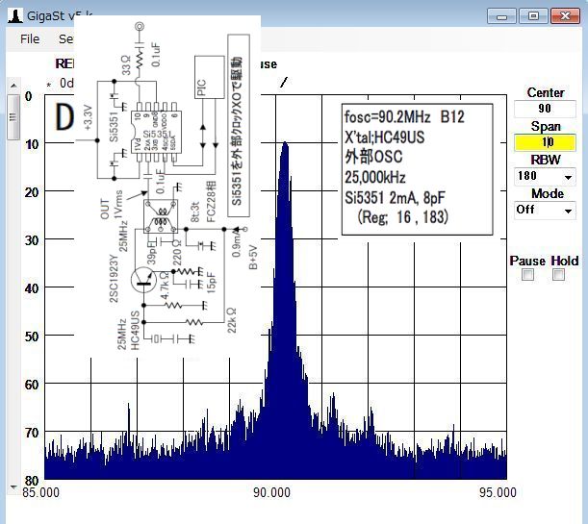Open the Mode dropdown showing Off
Image resolution: width=588 pixels, height=524 pixels.
pos(545,210)
